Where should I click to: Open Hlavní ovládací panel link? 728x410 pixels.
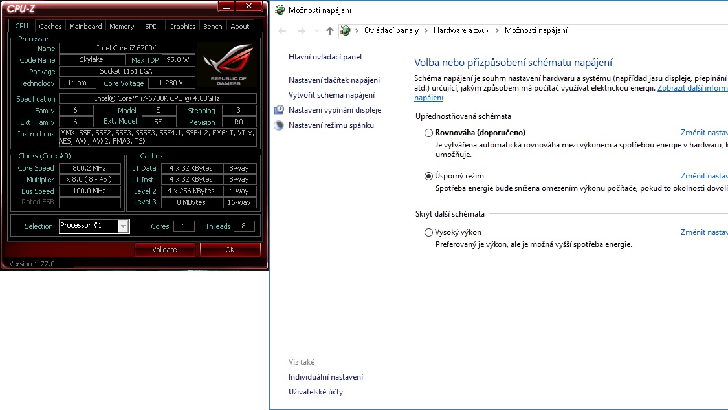325,56
